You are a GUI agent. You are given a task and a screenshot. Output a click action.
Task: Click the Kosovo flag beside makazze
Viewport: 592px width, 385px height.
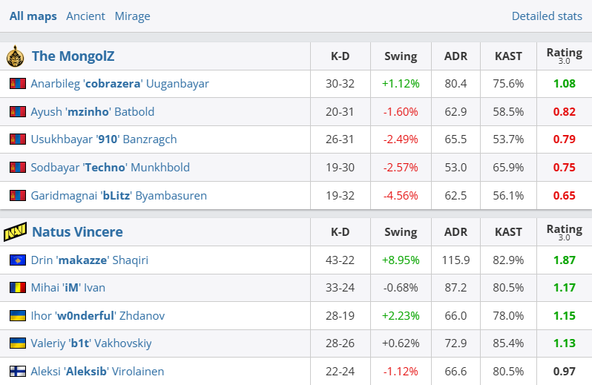click(x=17, y=260)
